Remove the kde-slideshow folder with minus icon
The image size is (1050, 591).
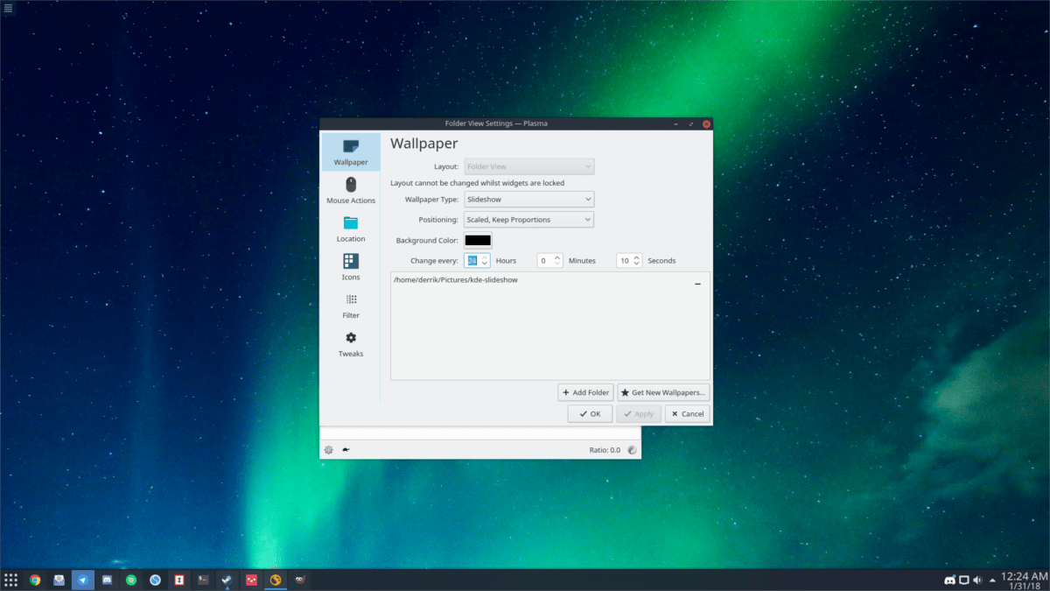697,284
